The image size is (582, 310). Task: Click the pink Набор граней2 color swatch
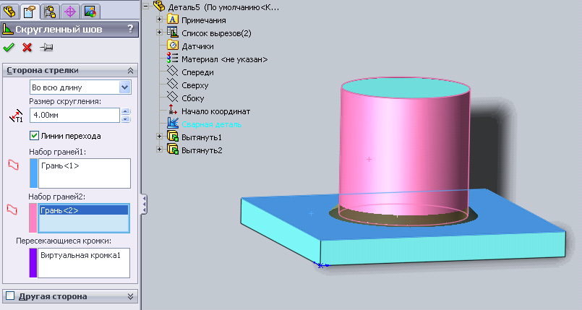click(33, 218)
